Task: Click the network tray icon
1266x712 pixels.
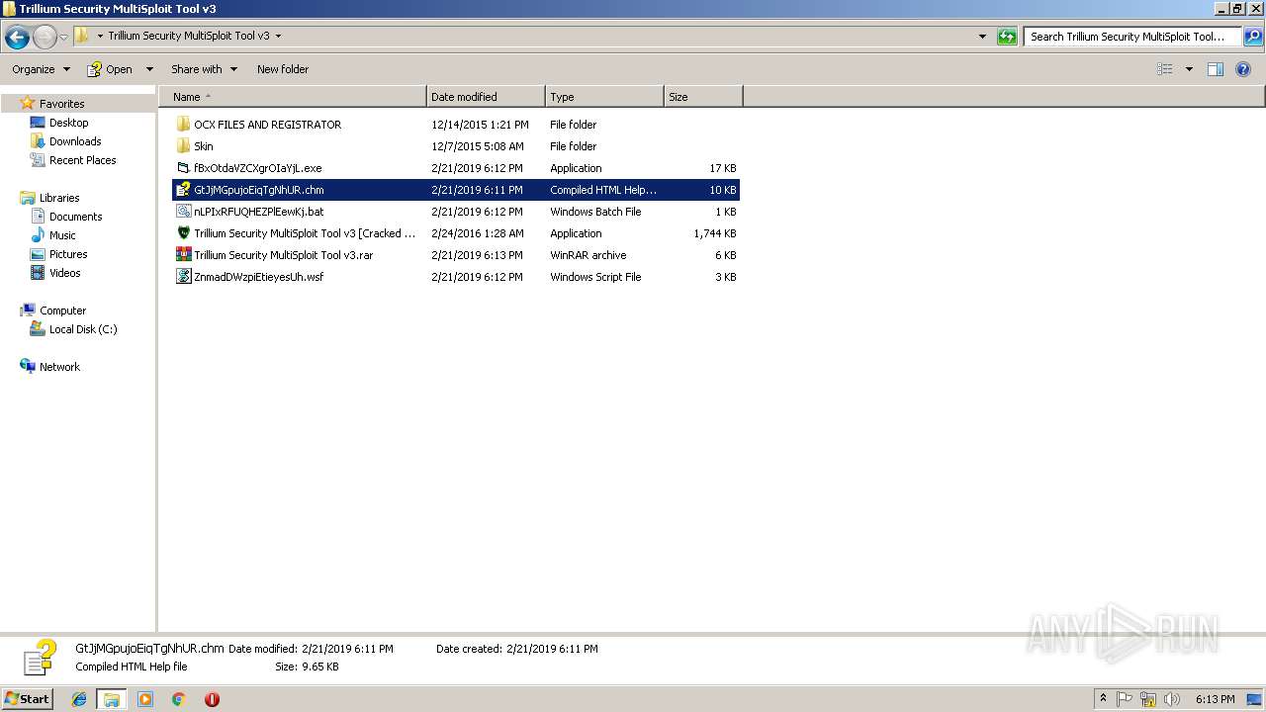Action: click(x=1148, y=699)
